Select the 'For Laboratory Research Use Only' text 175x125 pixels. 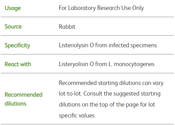click(101, 8)
